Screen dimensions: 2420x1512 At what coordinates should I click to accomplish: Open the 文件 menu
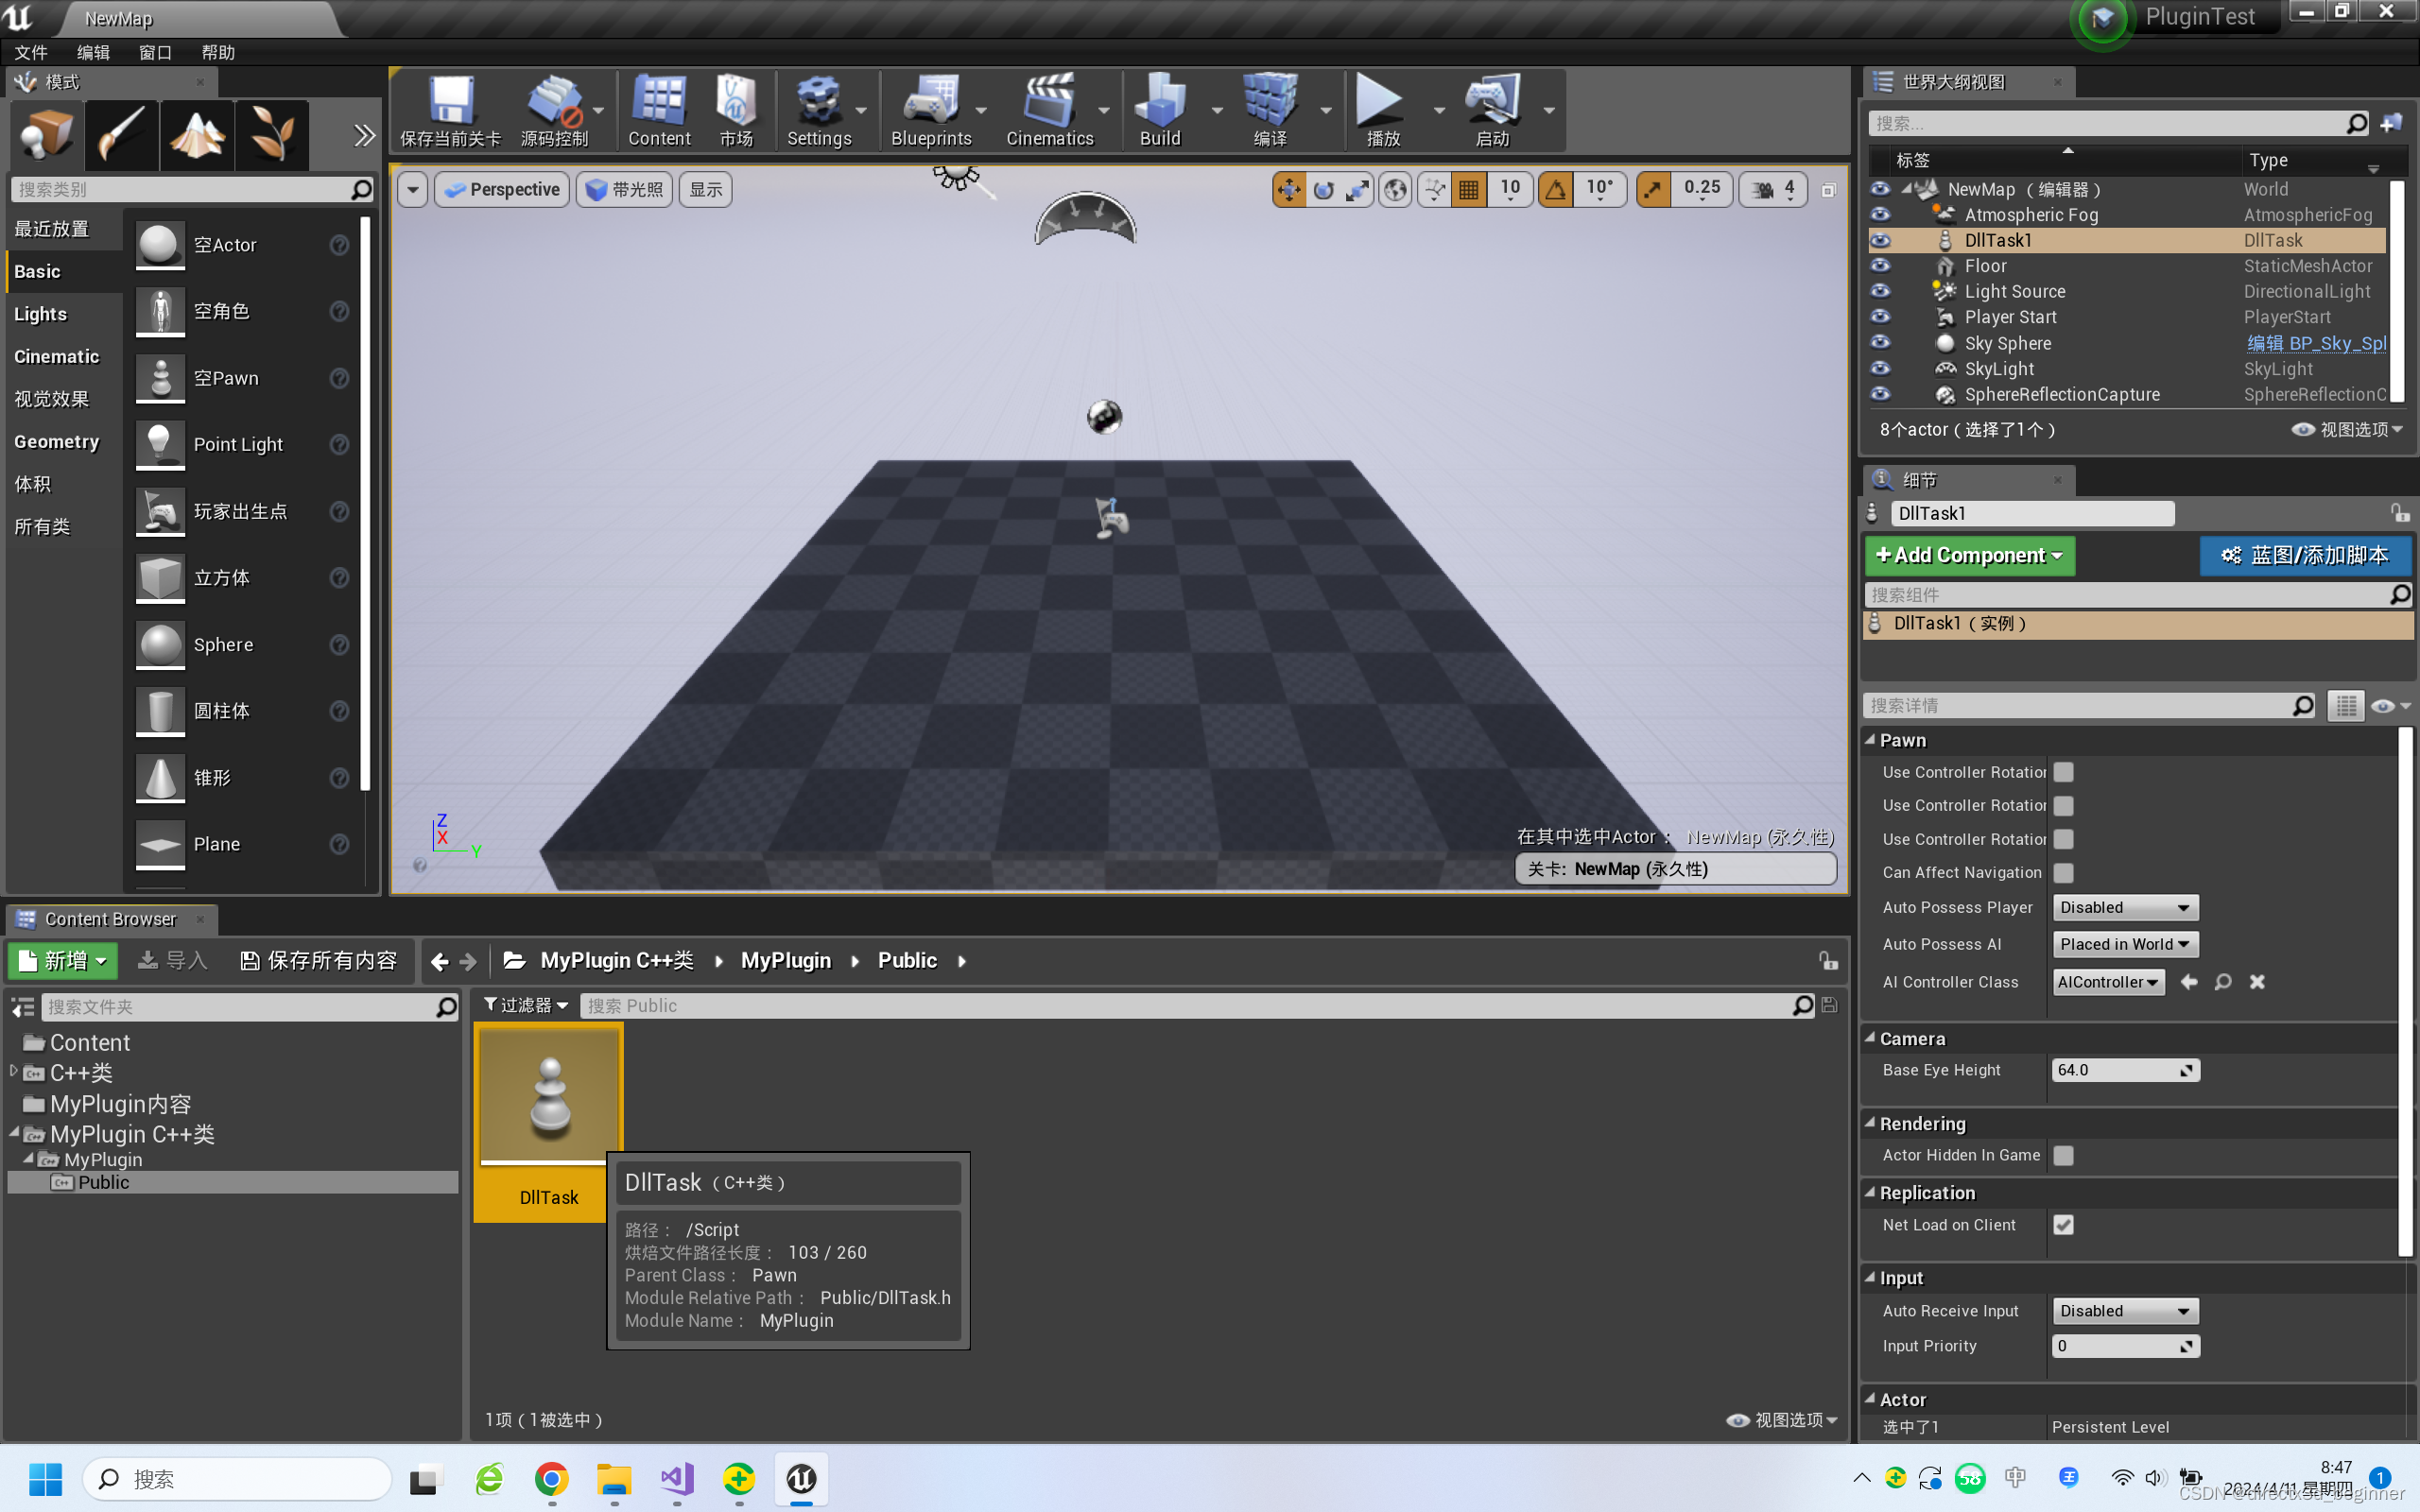31,52
